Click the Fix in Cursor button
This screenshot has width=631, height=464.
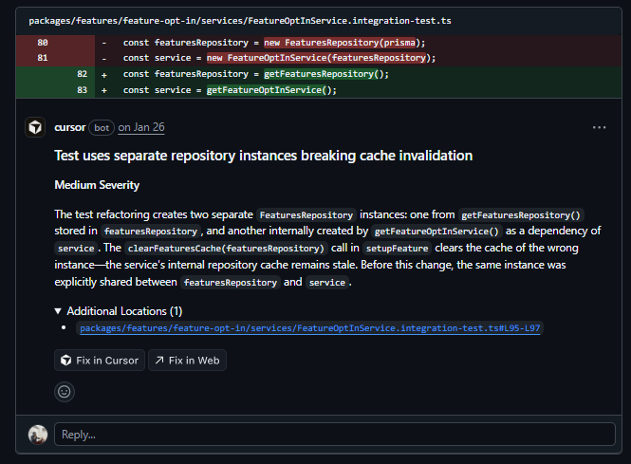click(x=100, y=361)
